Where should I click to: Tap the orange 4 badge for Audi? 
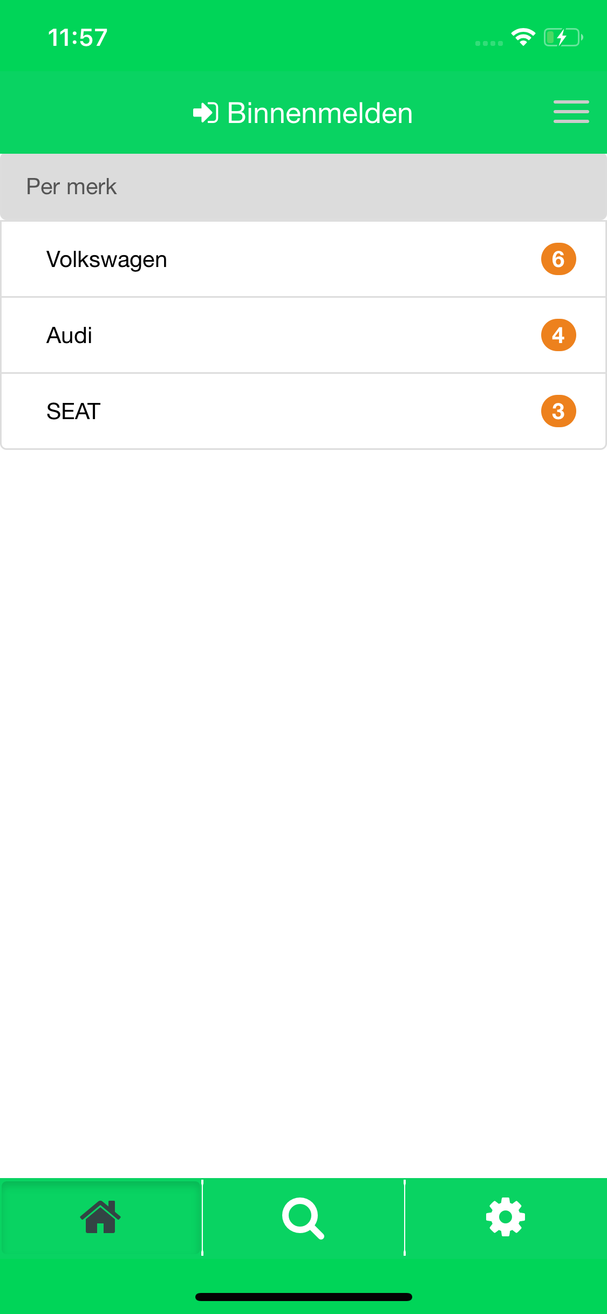click(x=558, y=335)
